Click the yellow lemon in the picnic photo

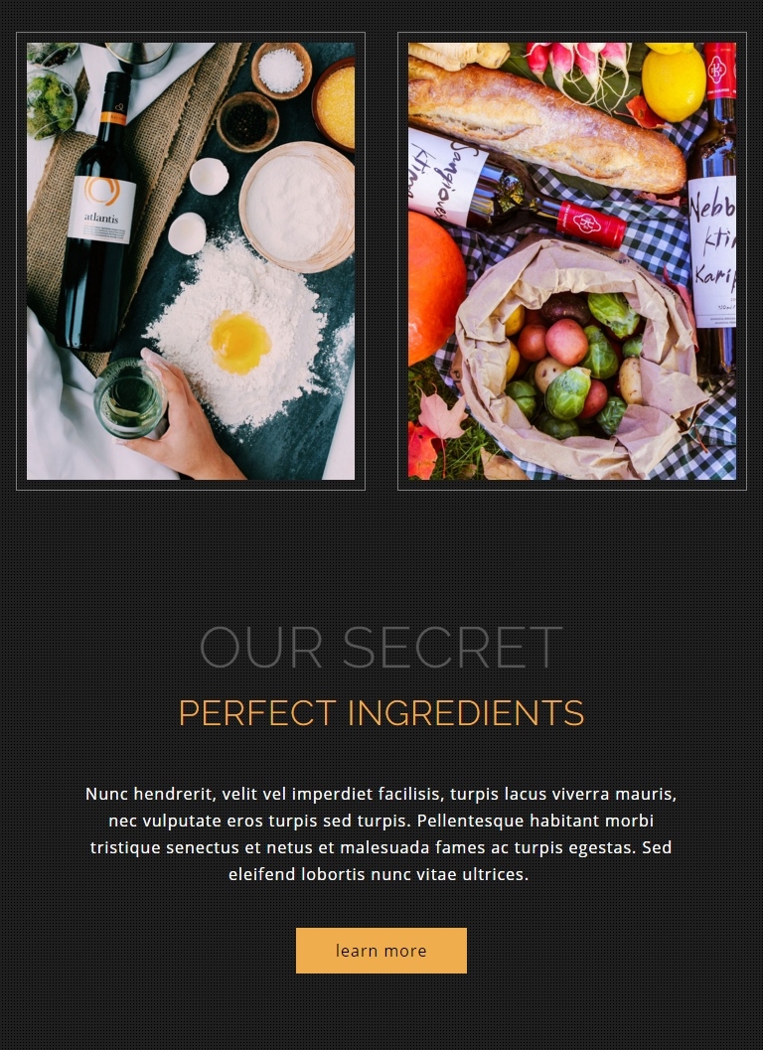[674, 83]
